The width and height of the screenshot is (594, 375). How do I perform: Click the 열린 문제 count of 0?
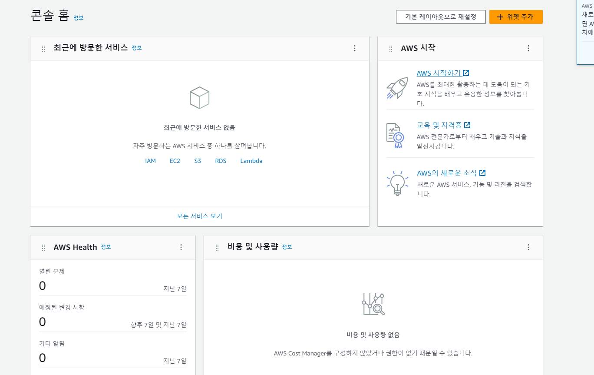click(x=43, y=286)
